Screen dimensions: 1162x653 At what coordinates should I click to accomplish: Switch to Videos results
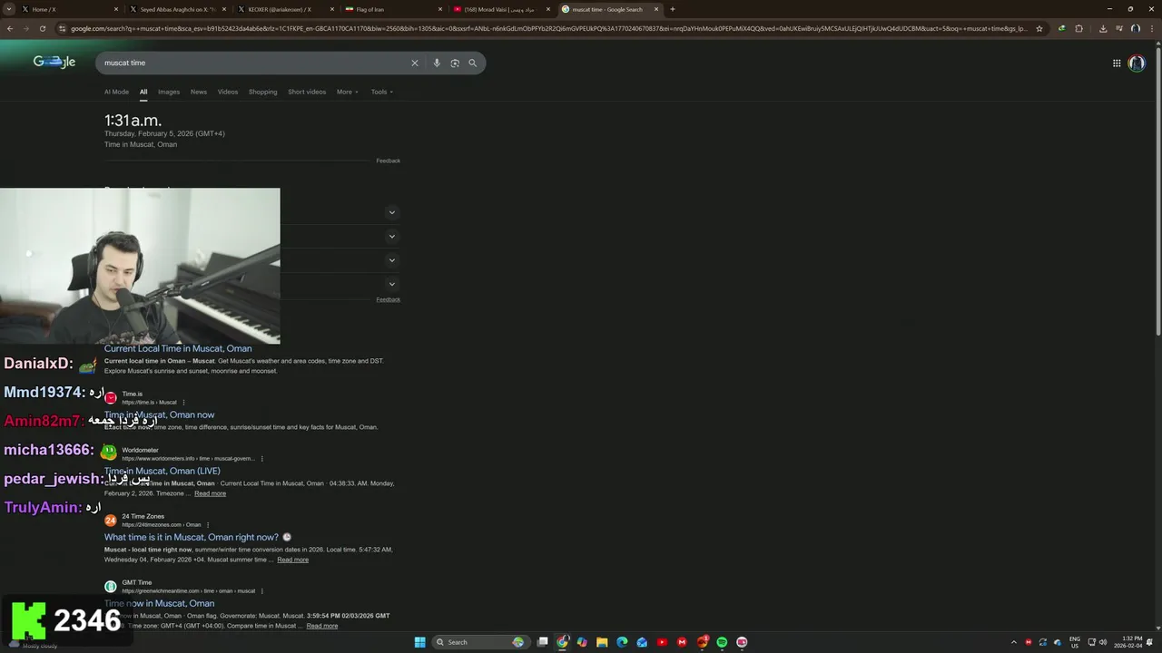228,92
